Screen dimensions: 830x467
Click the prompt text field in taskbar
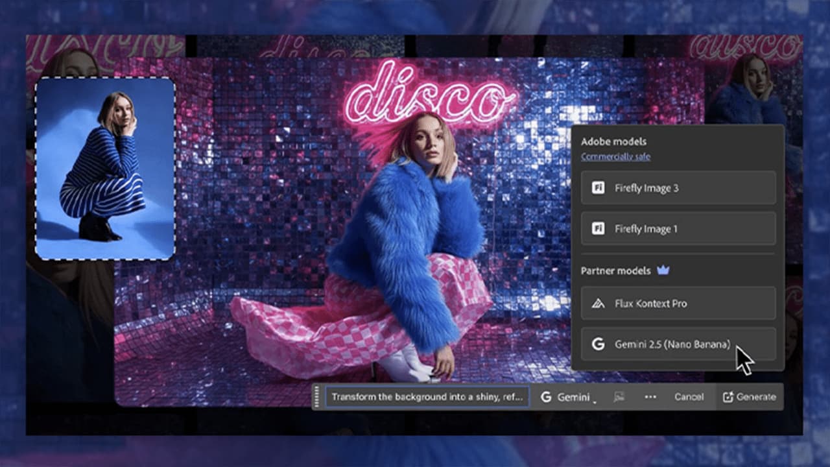[427, 397]
